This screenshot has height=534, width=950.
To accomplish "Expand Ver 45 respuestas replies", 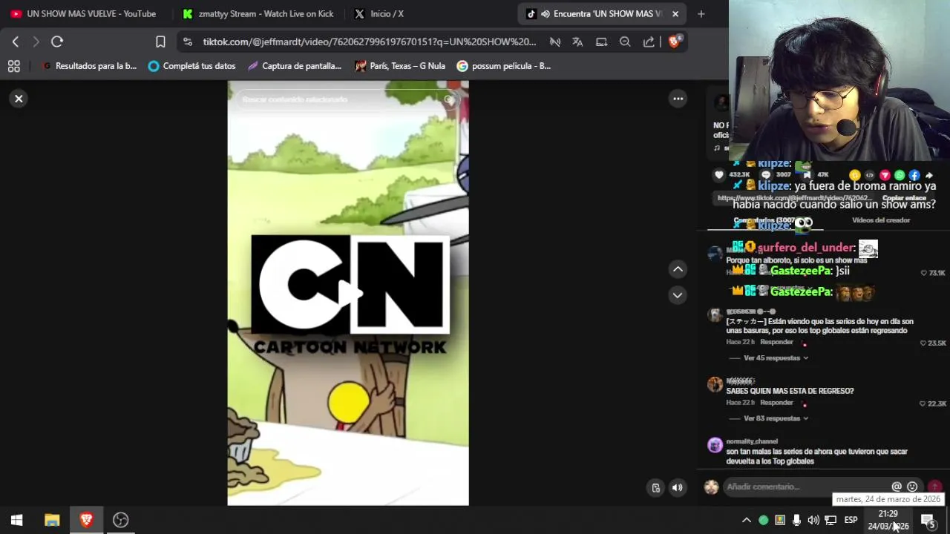I will coord(776,358).
